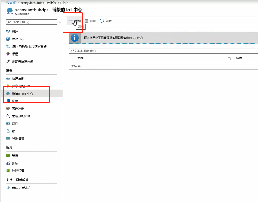Open the Activity log (活动日志) icon
Viewport: 258px width, 202px height.
pos(8,39)
